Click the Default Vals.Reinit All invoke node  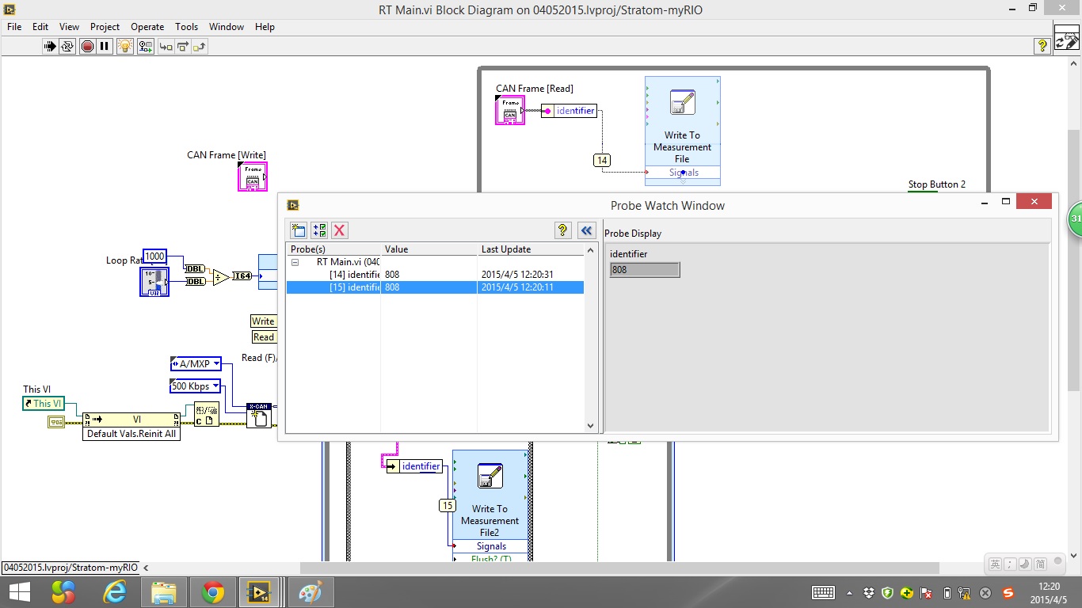point(131,427)
